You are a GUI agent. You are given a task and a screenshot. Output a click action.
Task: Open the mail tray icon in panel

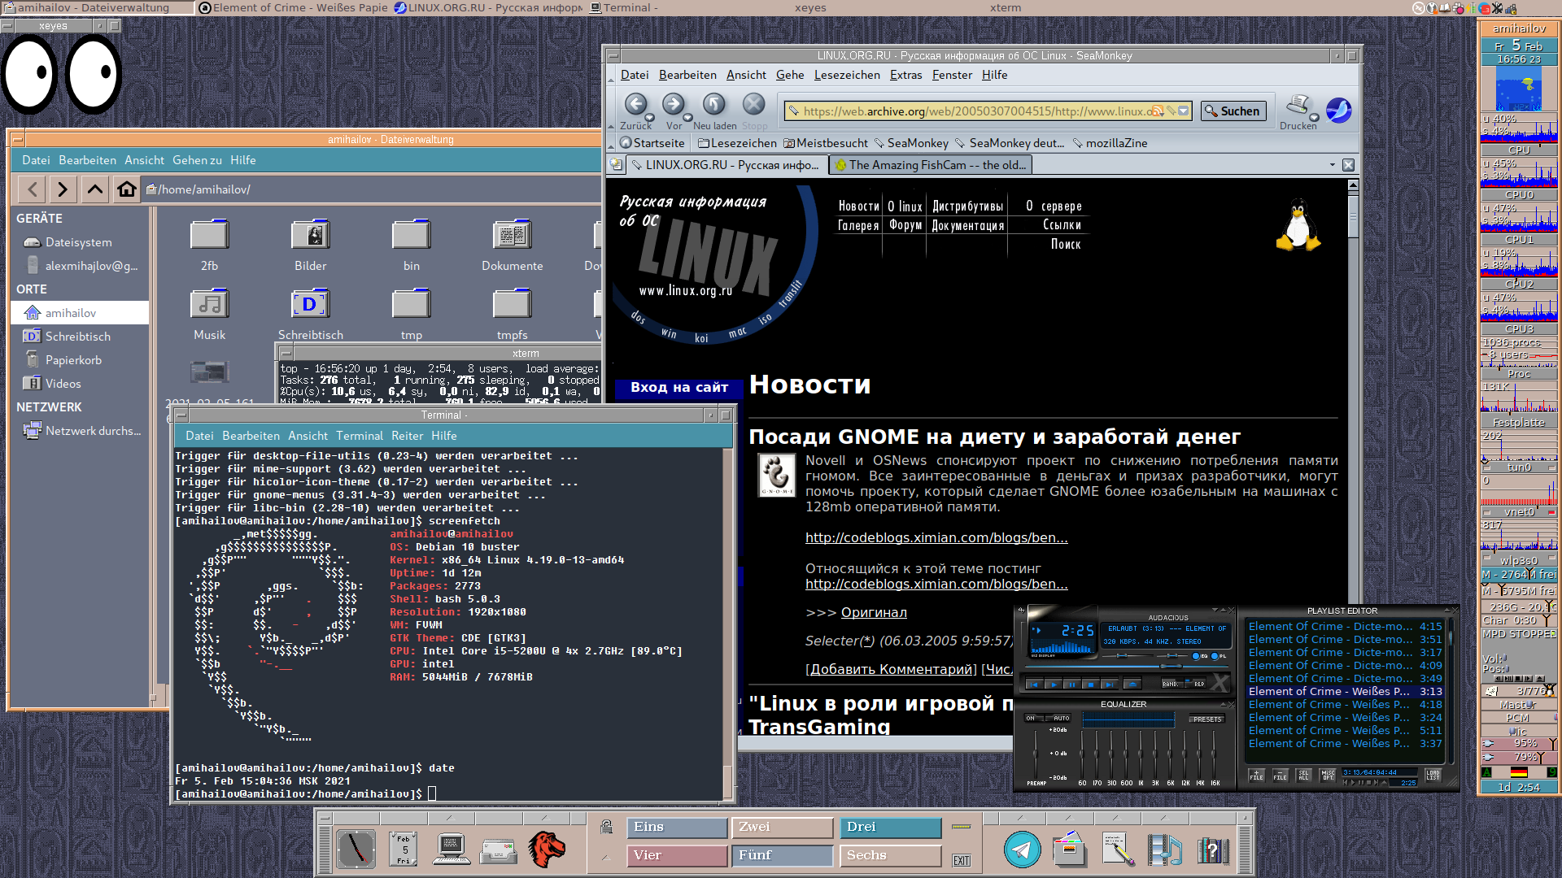click(498, 851)
